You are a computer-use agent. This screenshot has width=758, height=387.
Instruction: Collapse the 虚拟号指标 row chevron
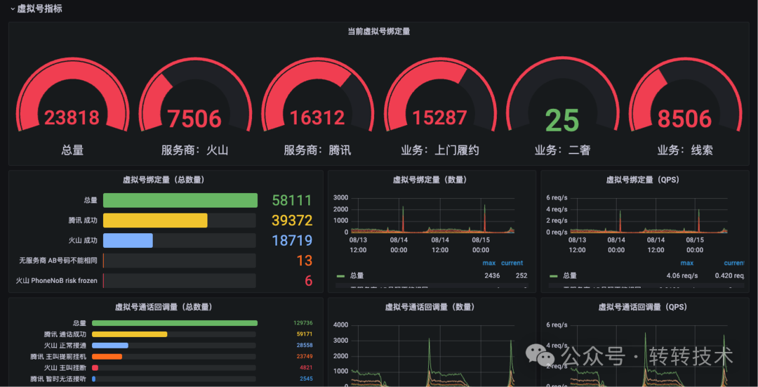tap(13, 8)
